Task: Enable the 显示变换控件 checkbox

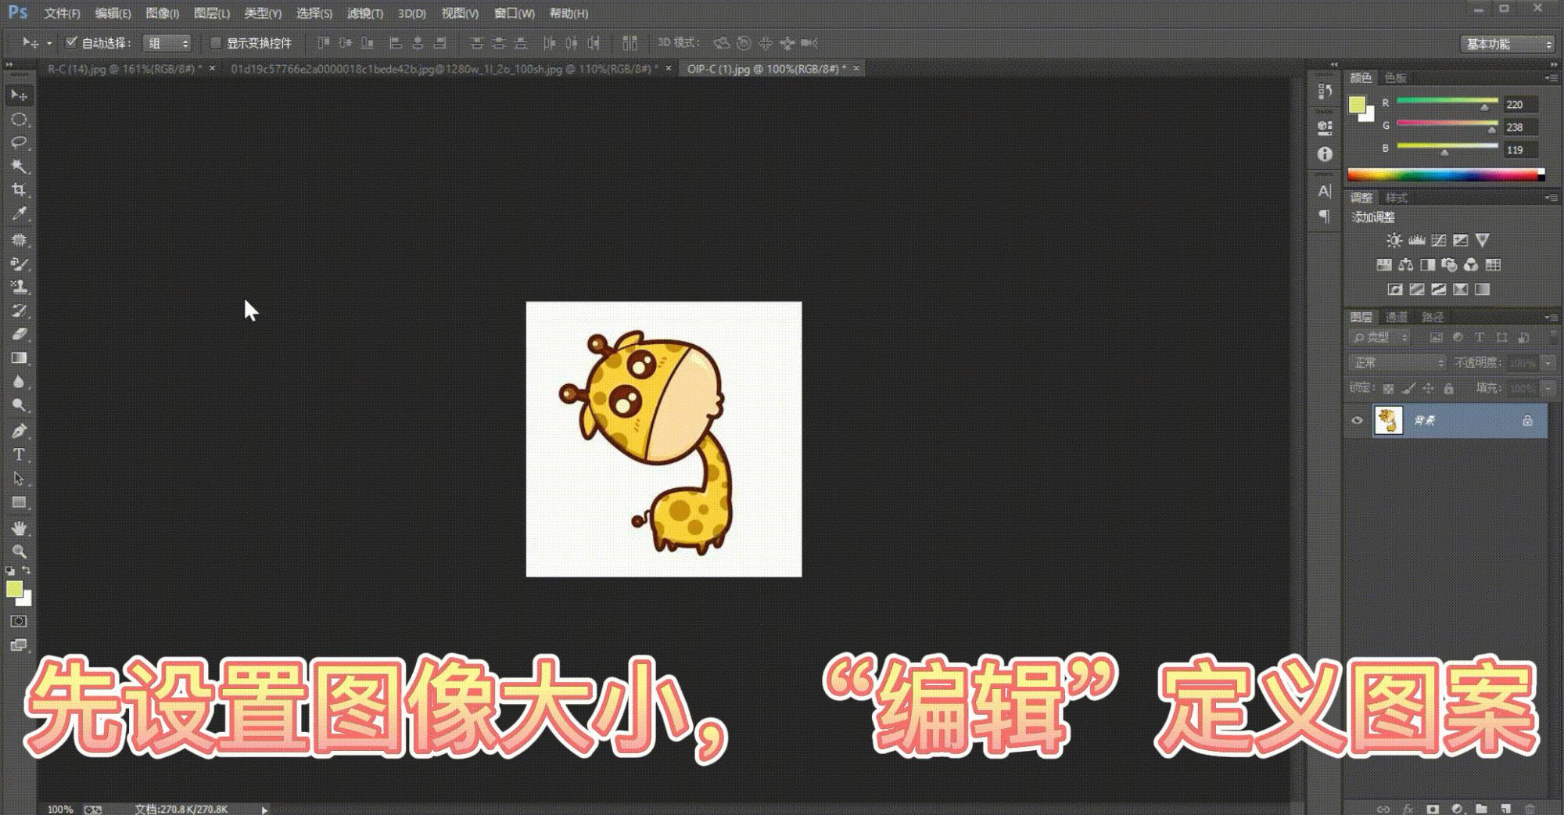Action: coord(216,43)
